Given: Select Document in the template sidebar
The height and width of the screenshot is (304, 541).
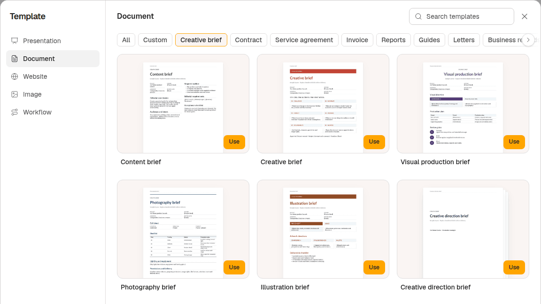Looking at the screenshot, I should (x=53, y=59).
